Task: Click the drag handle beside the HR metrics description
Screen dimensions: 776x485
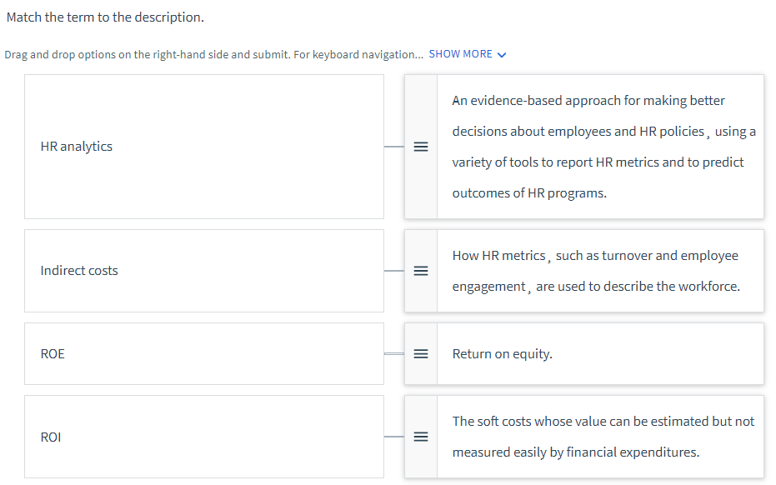Action: tap(421, 270)
